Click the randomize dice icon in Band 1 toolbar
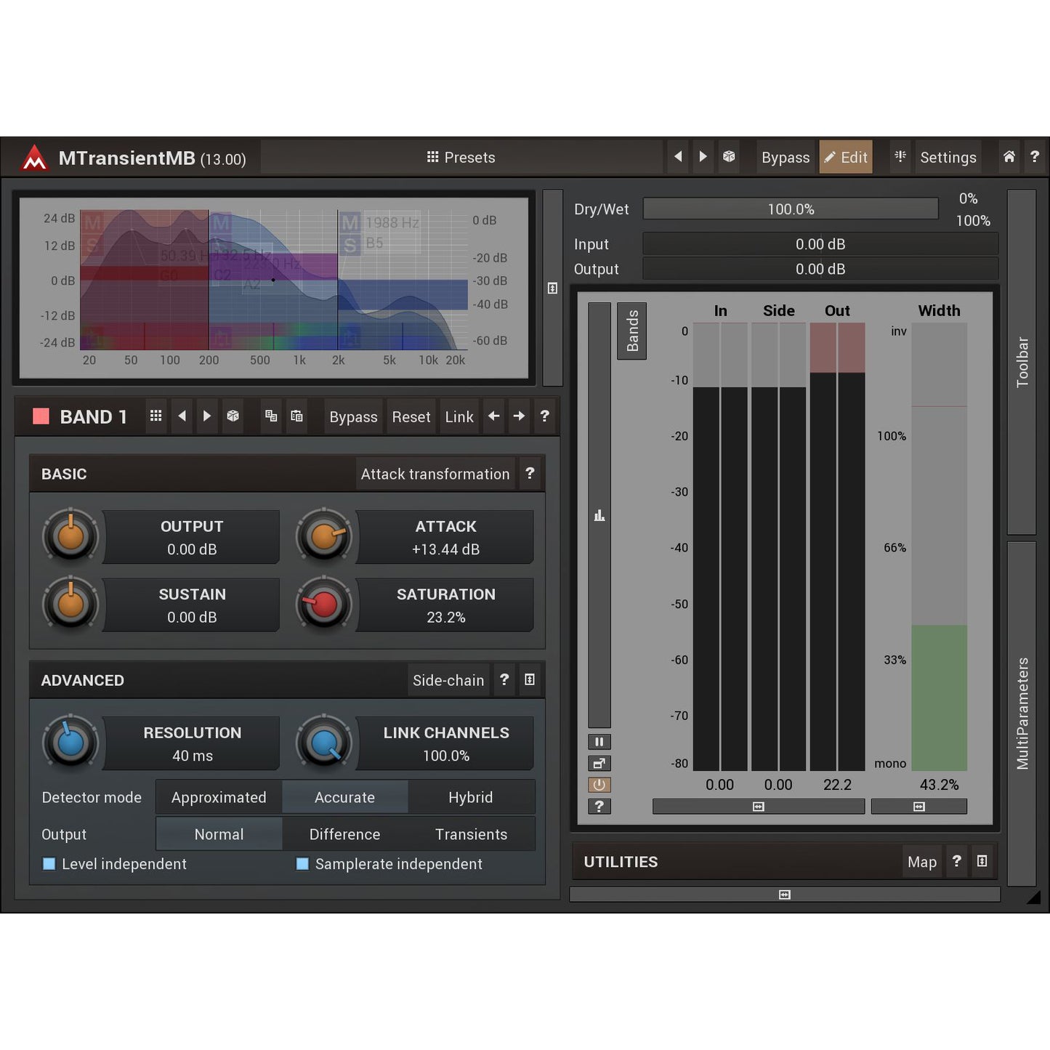This screenshot has width=1050, height=1050. (x=233, y=416)
